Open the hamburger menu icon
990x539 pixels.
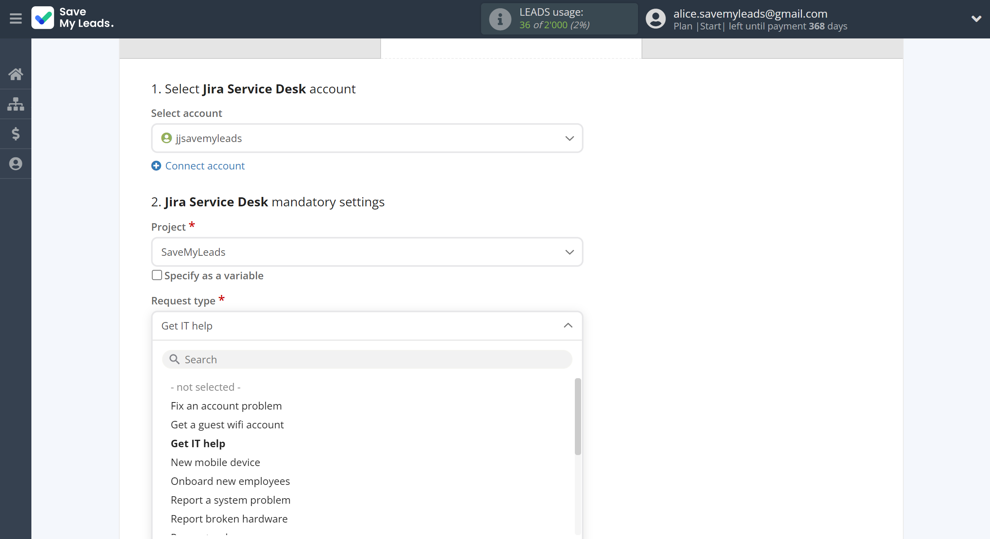point(16,18)
